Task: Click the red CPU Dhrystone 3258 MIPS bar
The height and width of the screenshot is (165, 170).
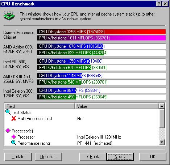Action: [x=101, y=32]
